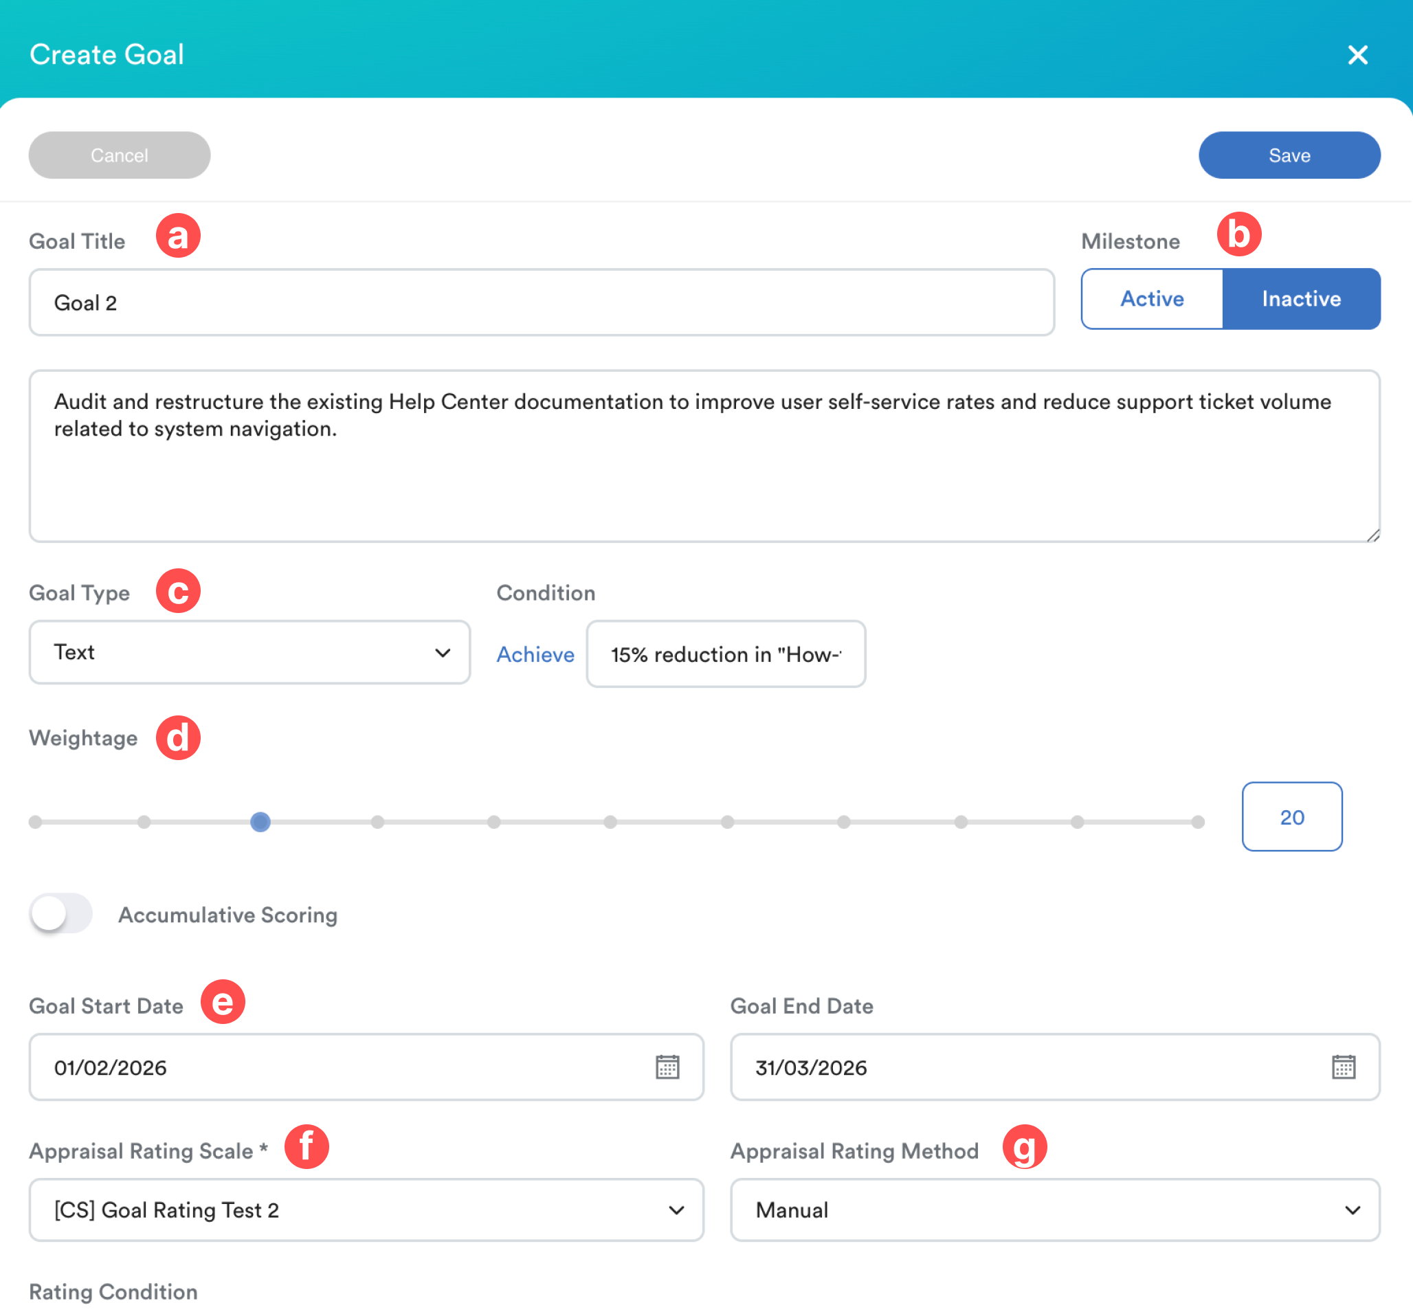
Task: Click the Condition value text box
Action: click(725, 654)
